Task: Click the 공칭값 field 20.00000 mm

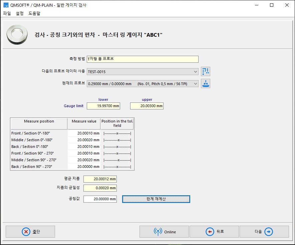Action: coord(100,199)
